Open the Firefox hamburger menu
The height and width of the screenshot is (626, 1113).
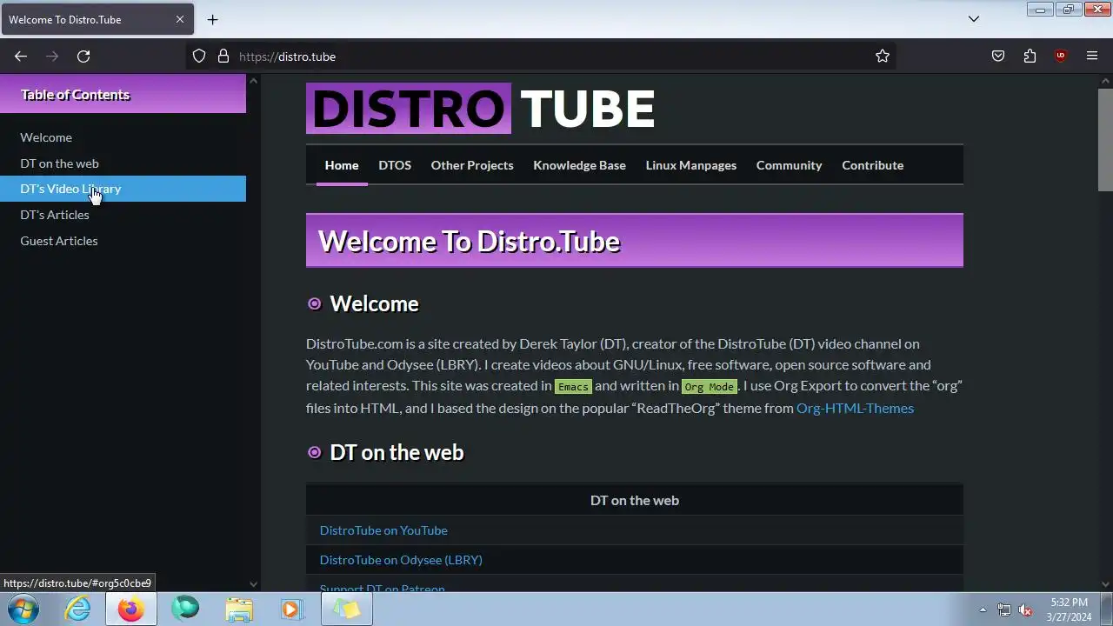1092,57
